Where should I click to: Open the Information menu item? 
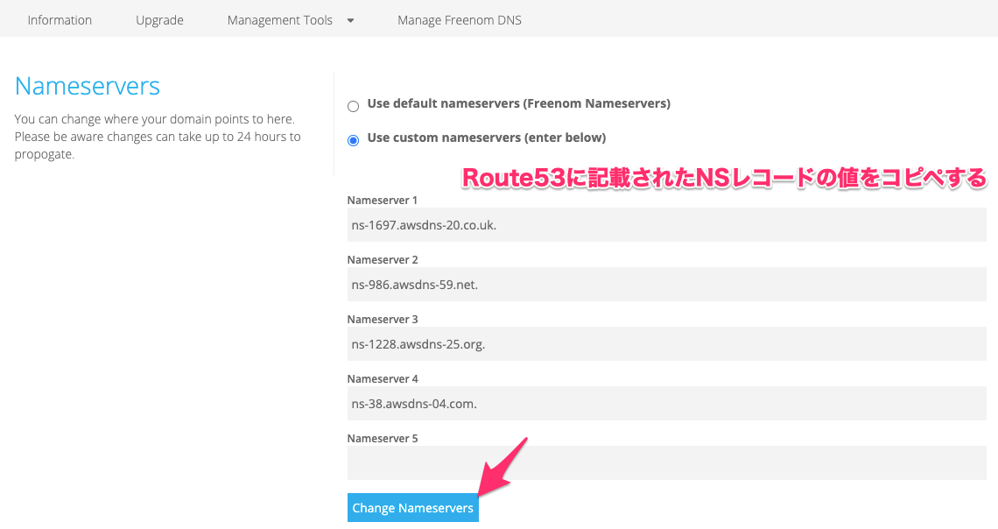click(x=60, y=19)
